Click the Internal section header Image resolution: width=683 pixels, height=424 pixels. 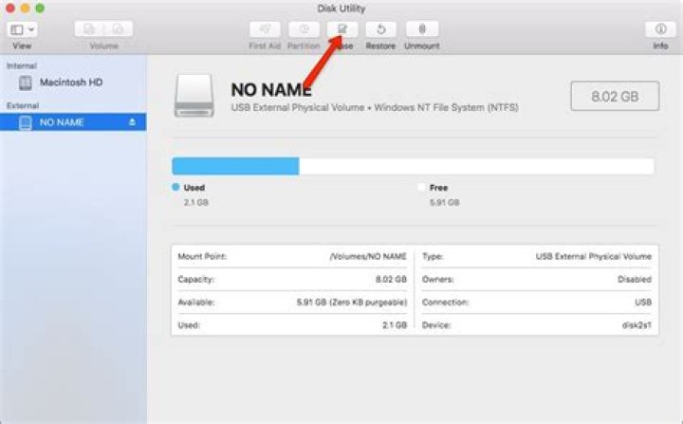pos(21,65)
